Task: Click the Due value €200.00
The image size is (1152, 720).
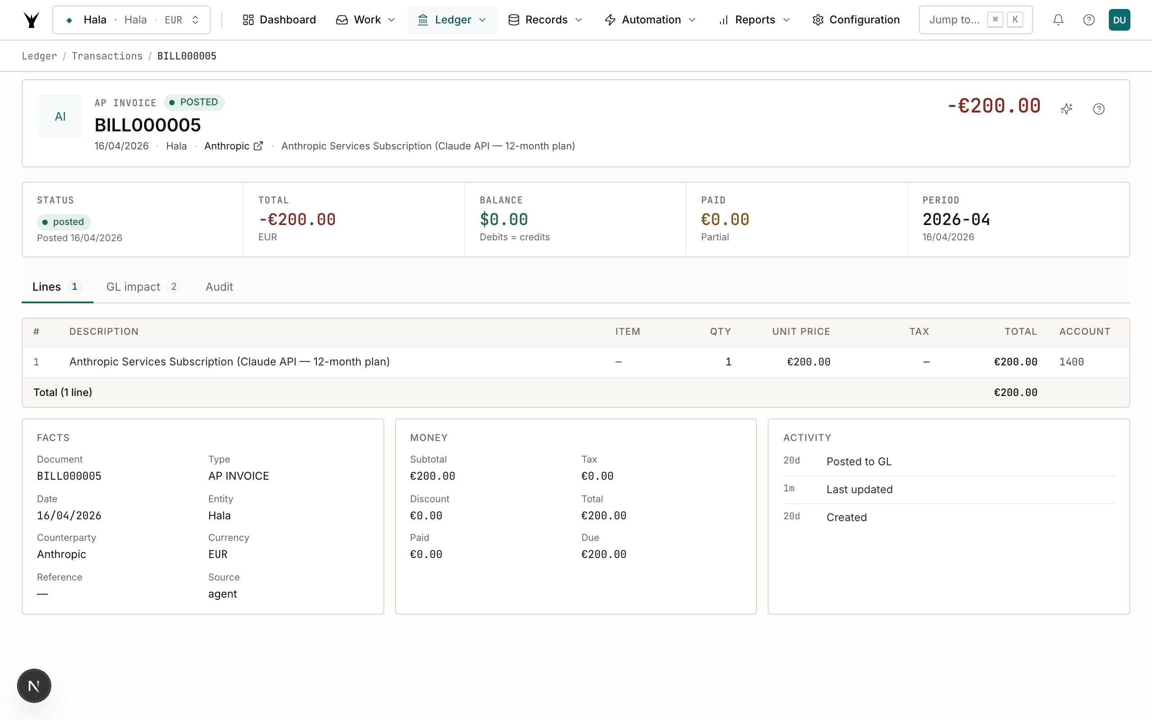Action: 603,554
